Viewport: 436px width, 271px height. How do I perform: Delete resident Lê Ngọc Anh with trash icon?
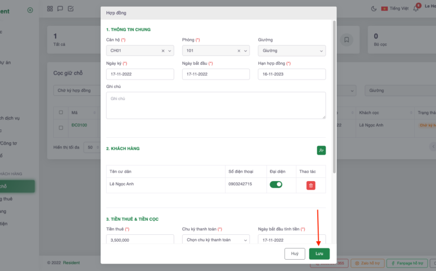pos(311,185)
